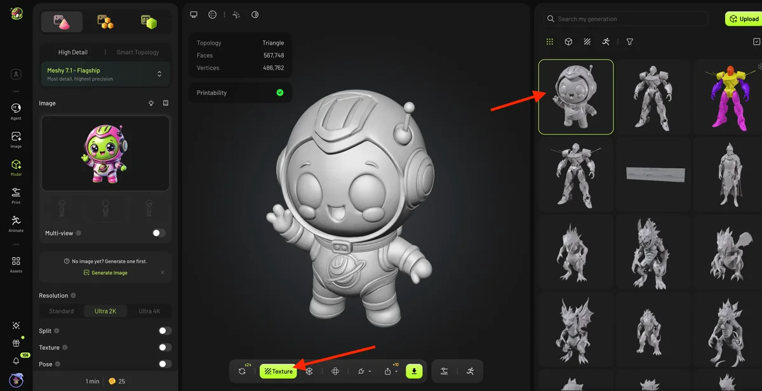Image resolution: width=762 pixels, height=391 pixels.
Task: Filter generations by model cube icon
Action: (568, 42)
